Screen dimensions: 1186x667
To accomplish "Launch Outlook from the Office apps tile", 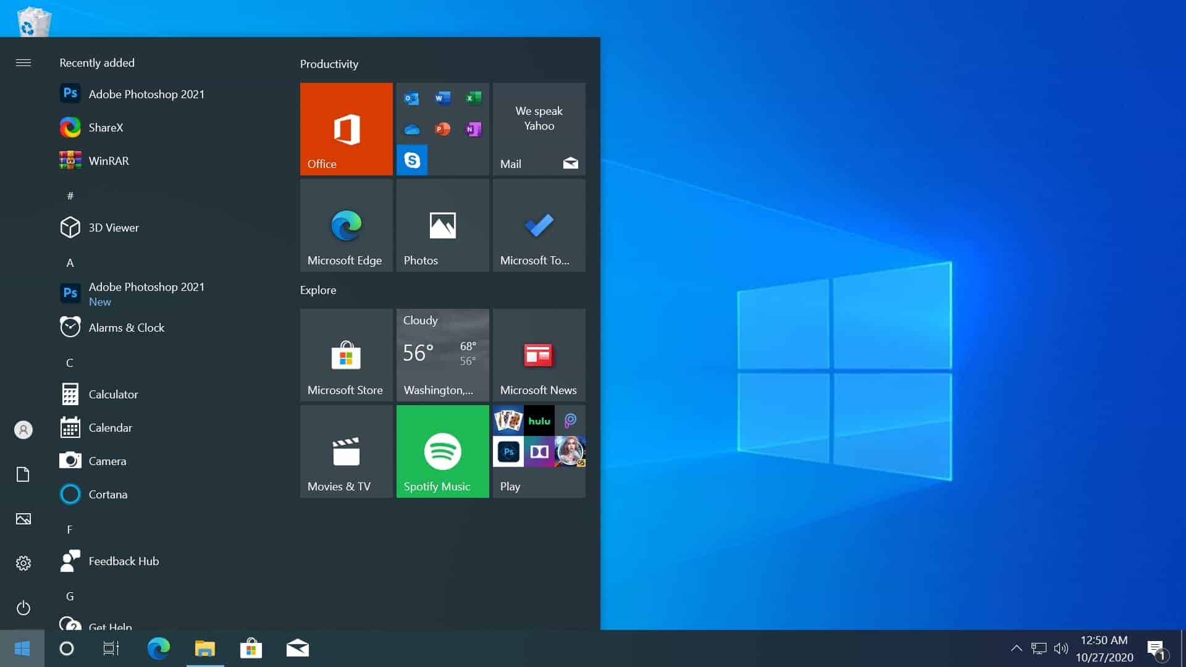I will pos(411,98).
